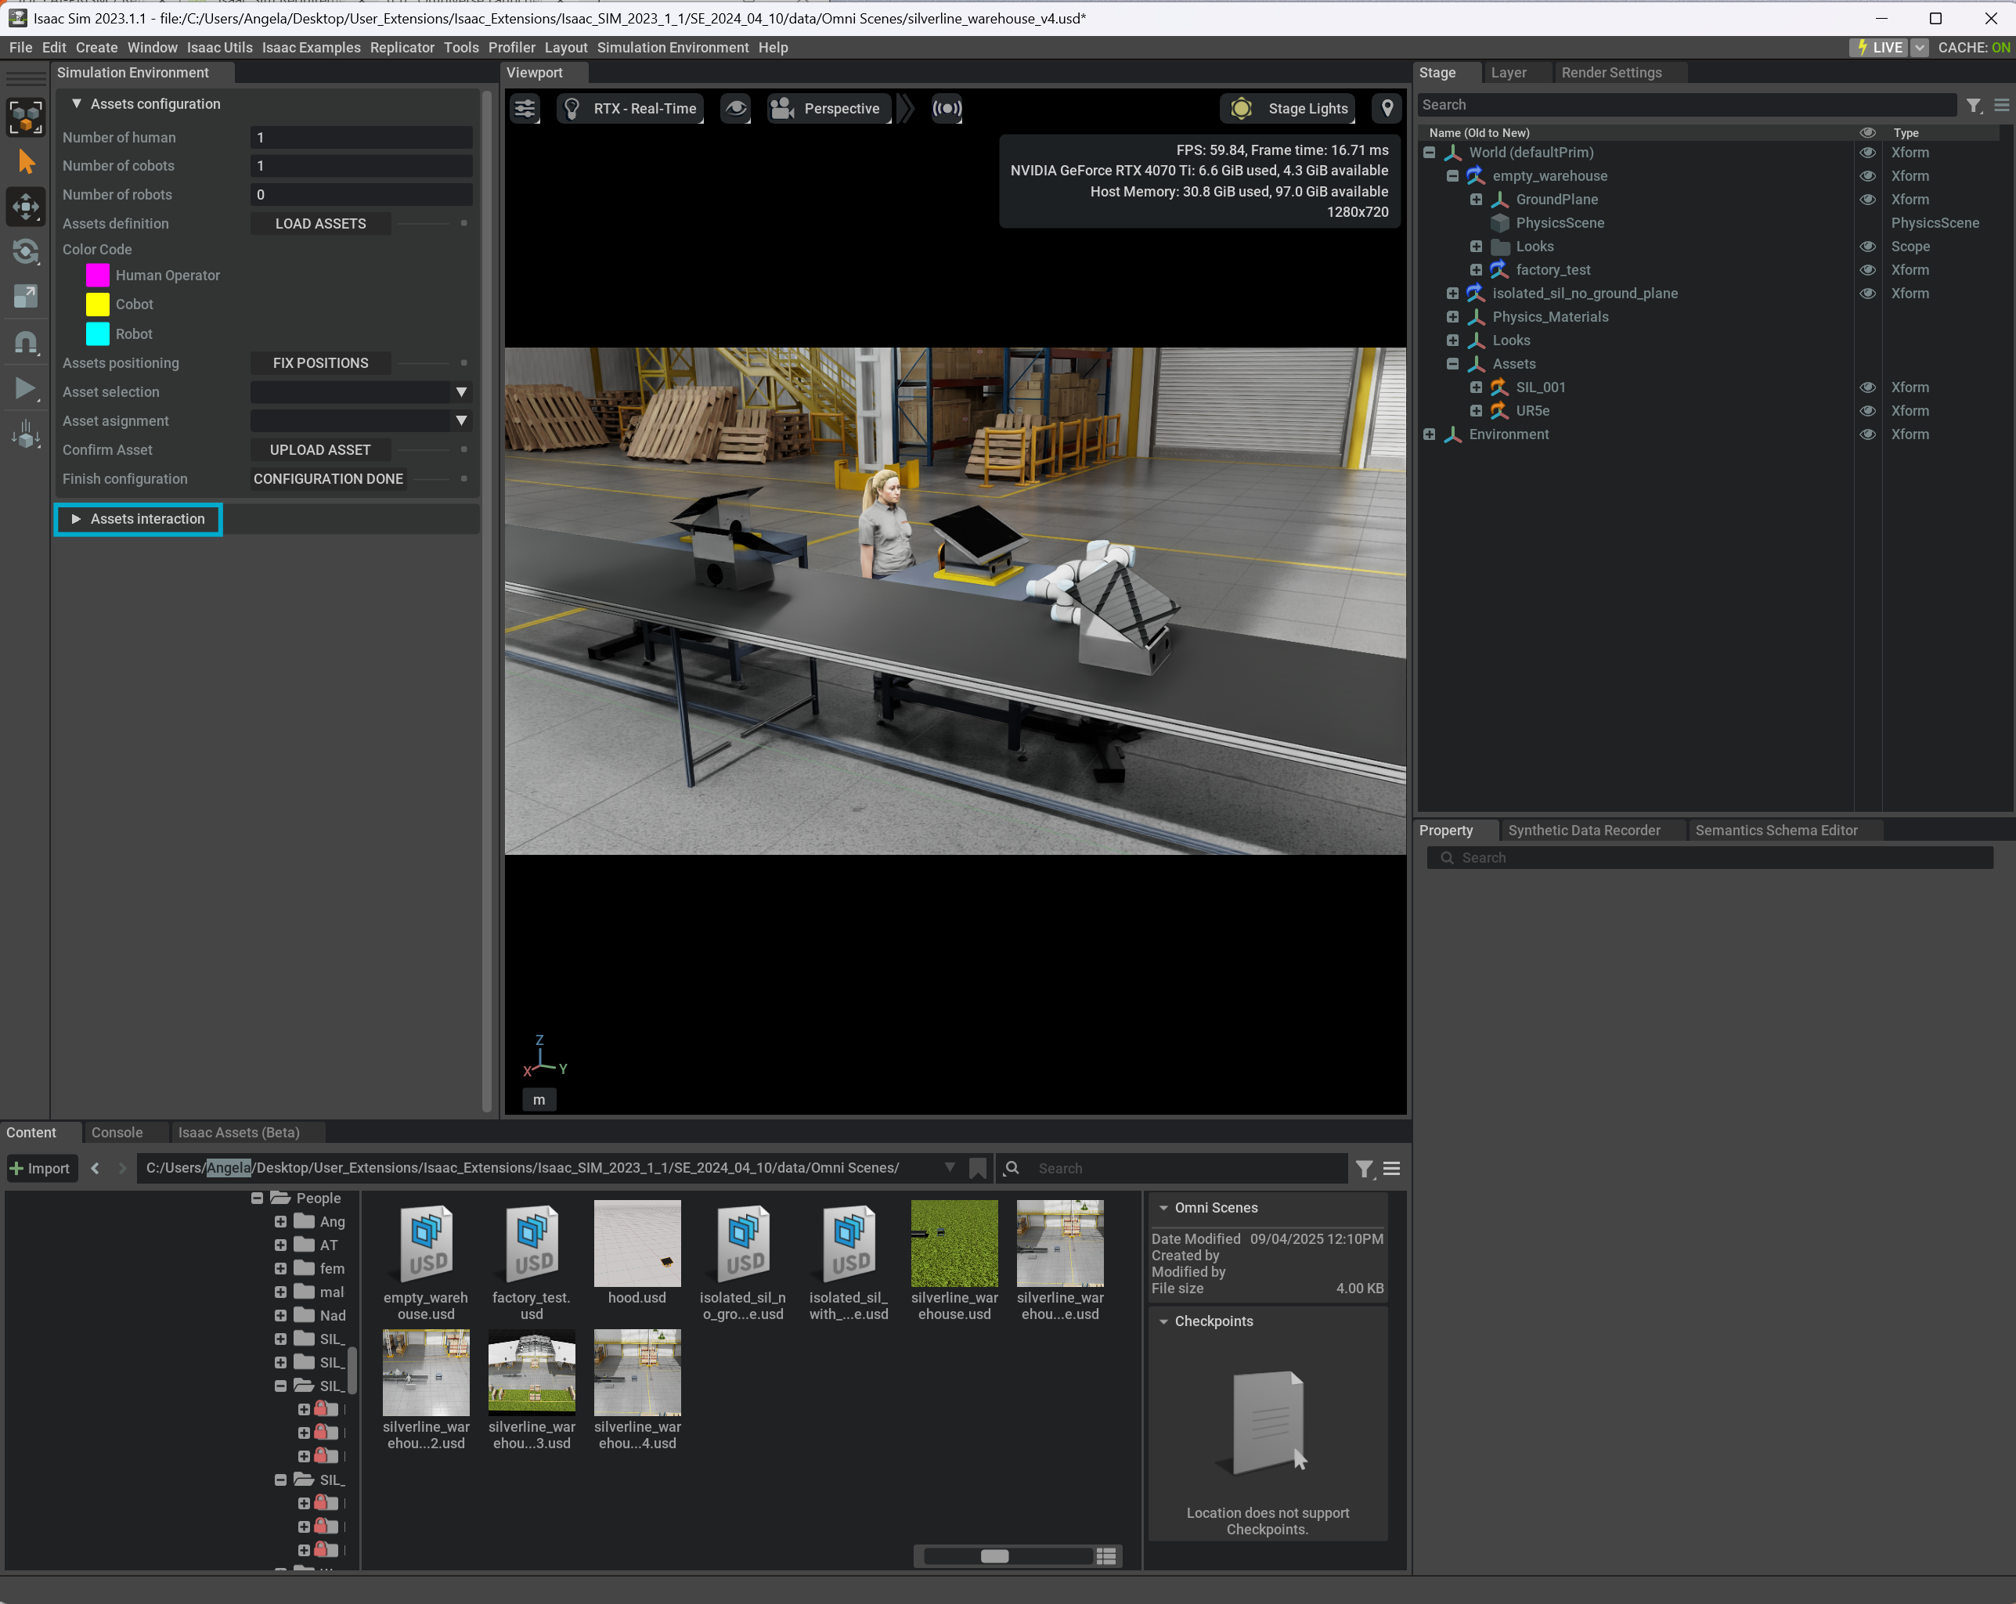This screenshot has width=2016, height=1604.
Task: Toggle the Snap magnet icon
Action: click(x=25, y=343)
